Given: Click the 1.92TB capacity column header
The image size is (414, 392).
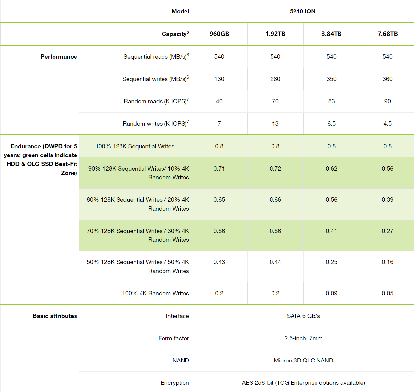Looking at the screenshot, I should point(275,34).
